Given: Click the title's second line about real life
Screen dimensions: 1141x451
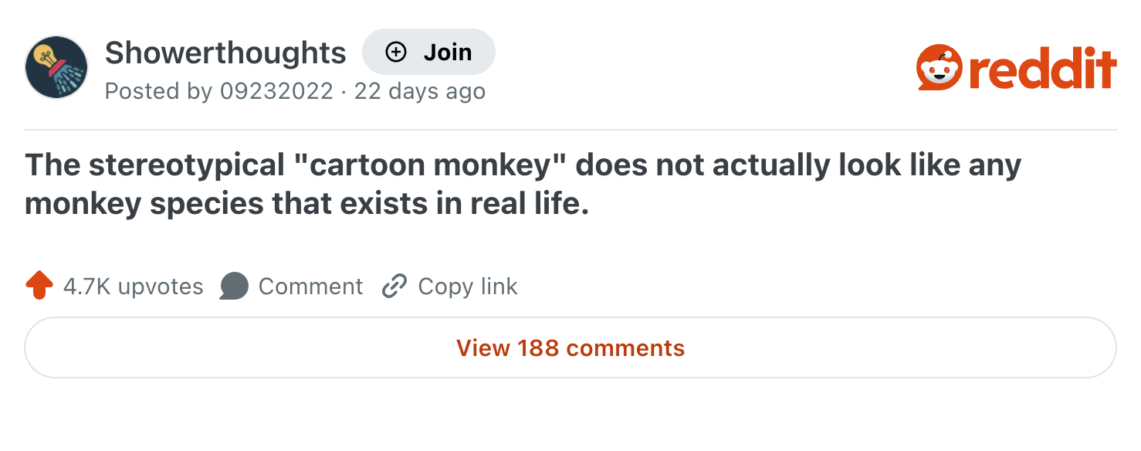Looking at the screenshot, I should point(306,205).
